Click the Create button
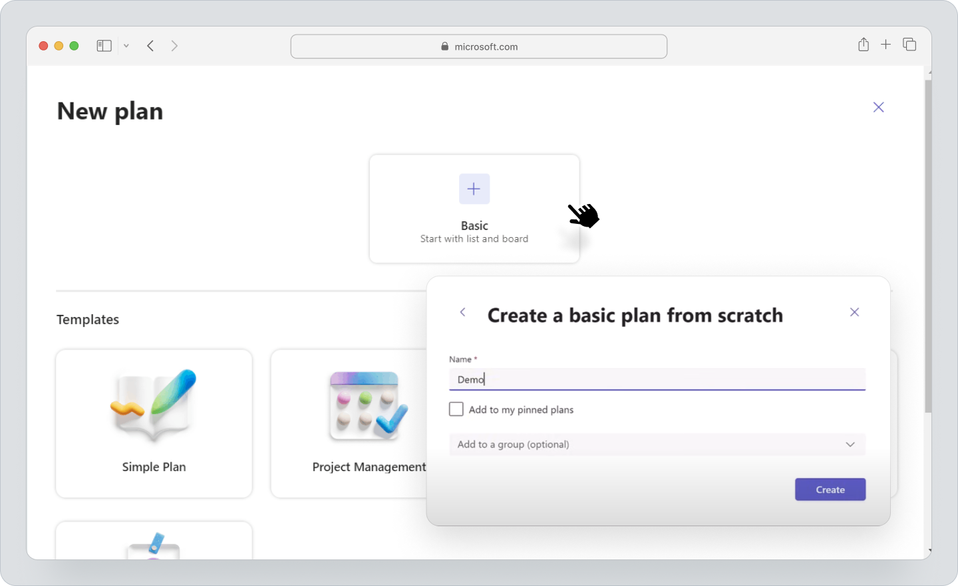 (830, 489)
